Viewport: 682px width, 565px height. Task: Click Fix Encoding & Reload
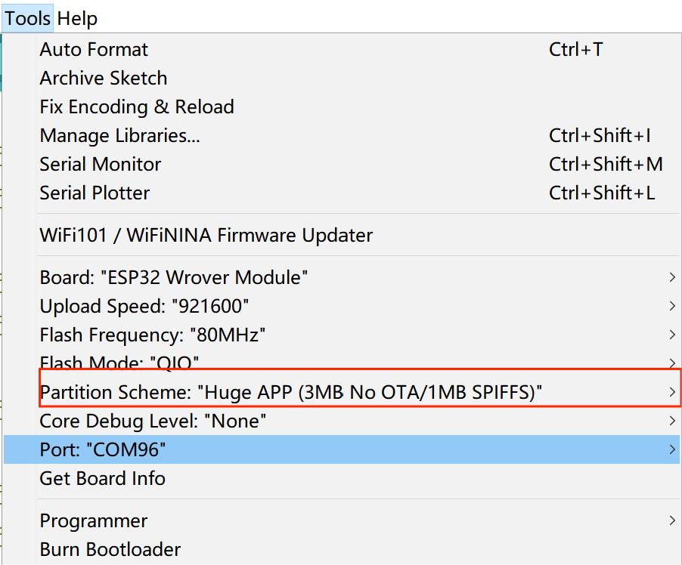click(x=137, y=107)
